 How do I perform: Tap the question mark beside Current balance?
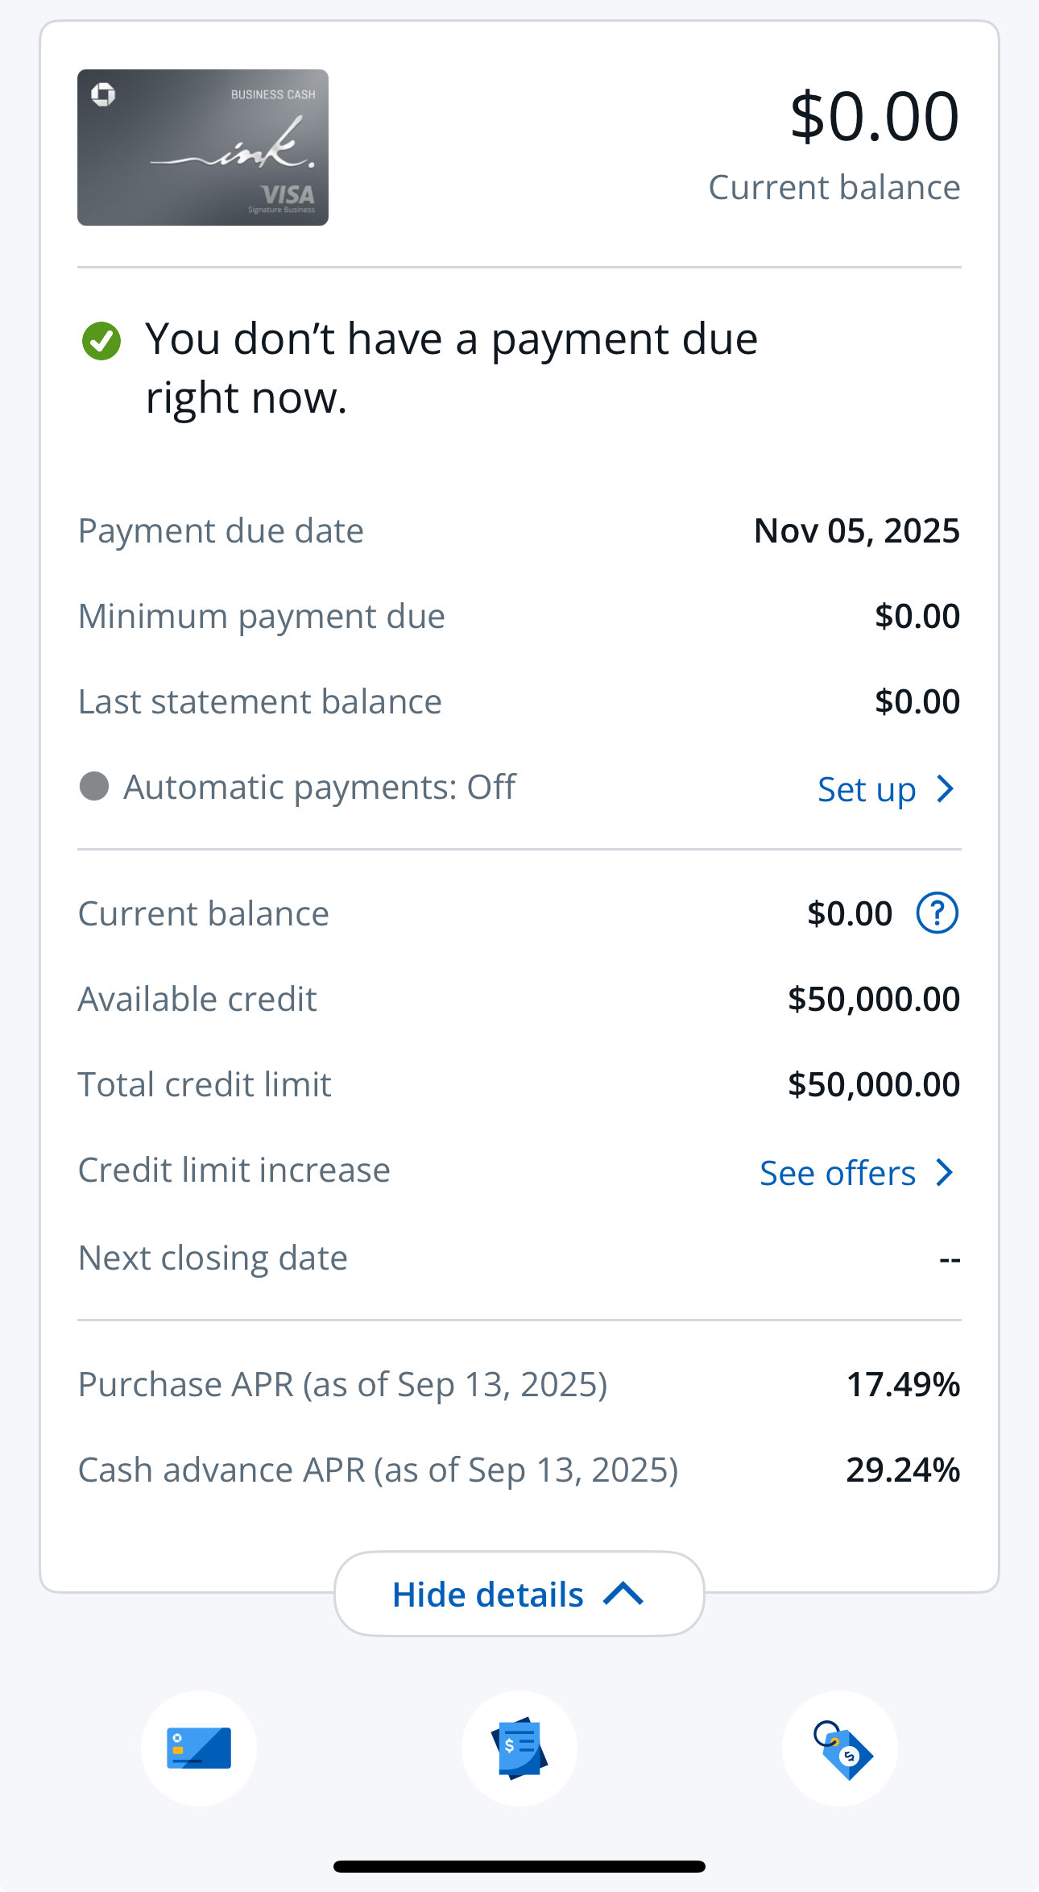tap(937, 913)
